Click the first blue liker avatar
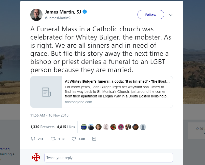 point(84,127)
